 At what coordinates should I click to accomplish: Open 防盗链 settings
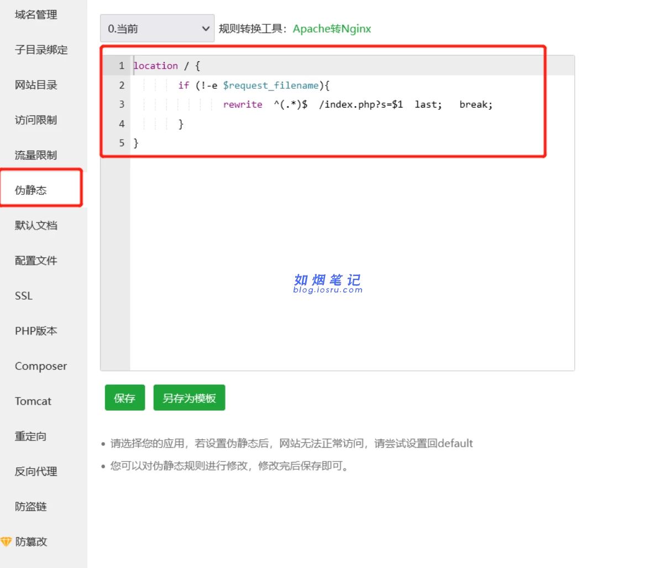[x=31, y=506]
